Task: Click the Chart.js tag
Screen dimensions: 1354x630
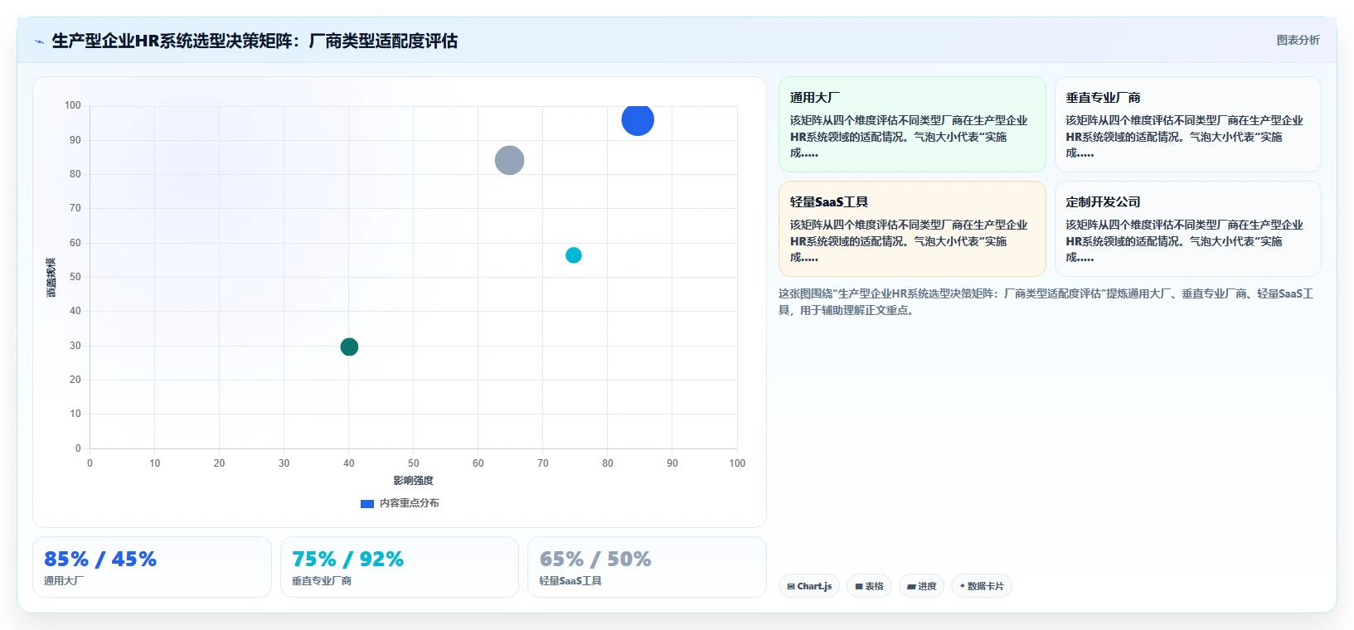Action: click(x=809, y=586)
